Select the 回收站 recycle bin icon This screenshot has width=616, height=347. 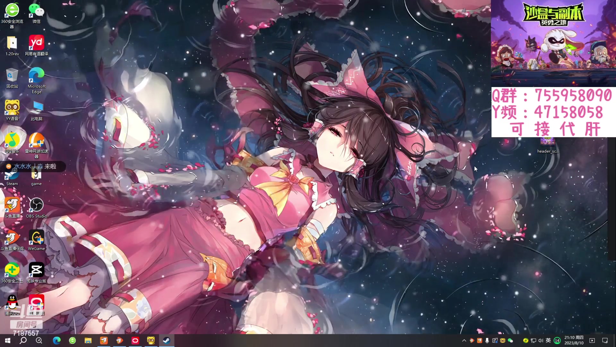tap(12, 78)
